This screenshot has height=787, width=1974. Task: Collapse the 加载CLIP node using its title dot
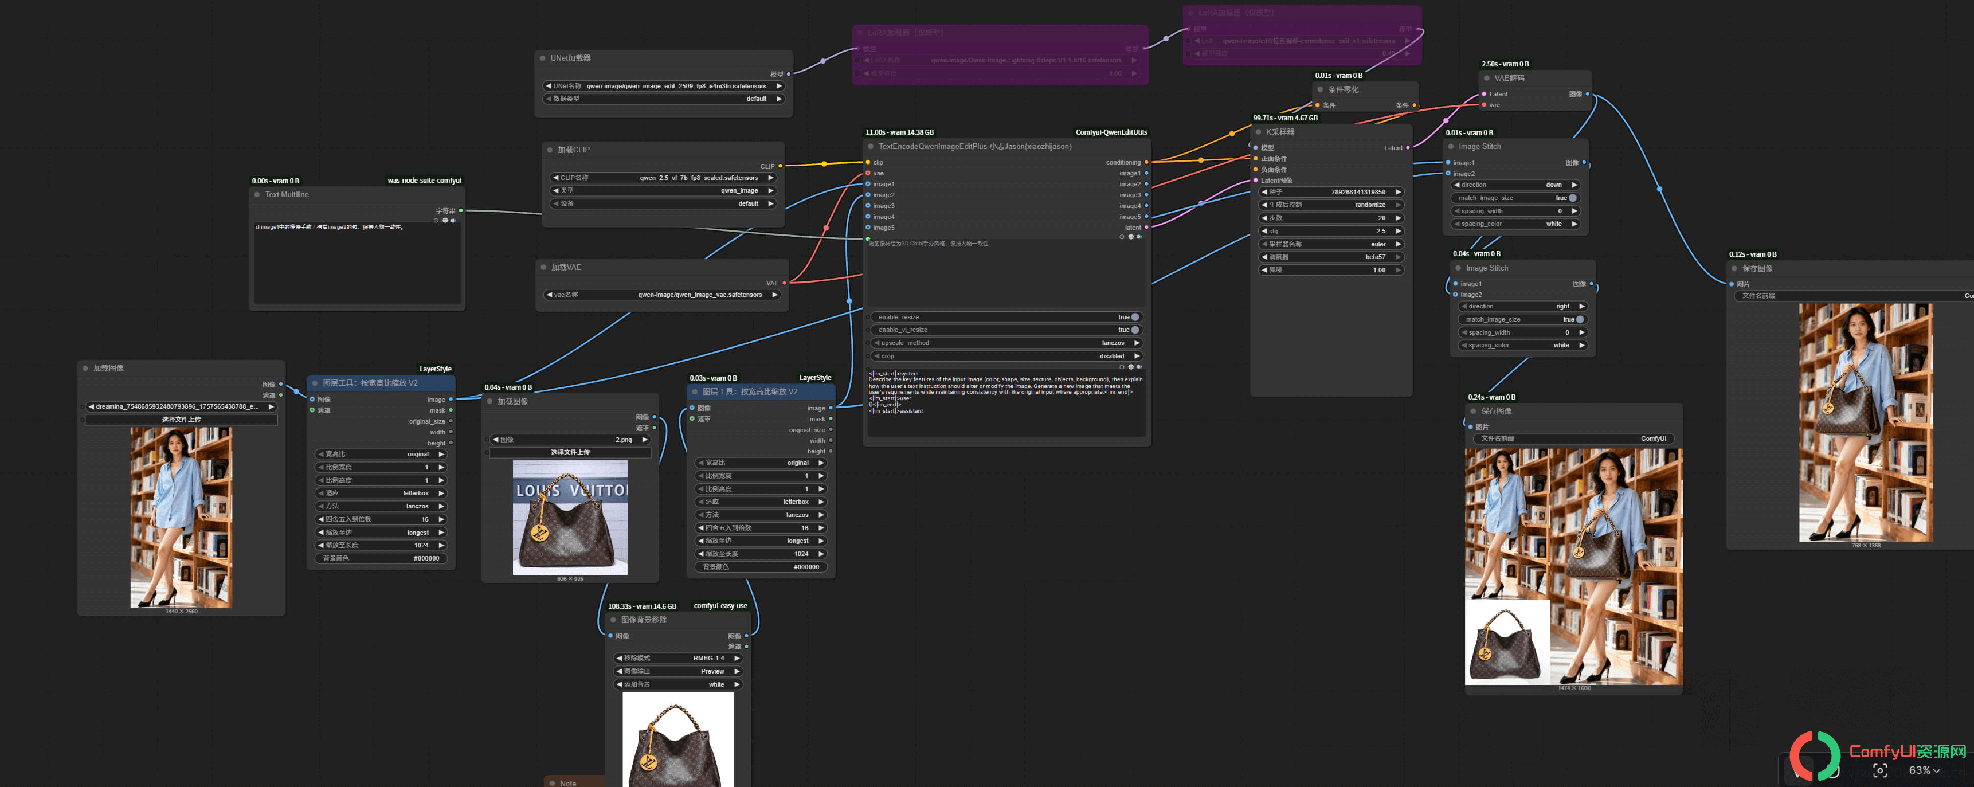[550, 150]
